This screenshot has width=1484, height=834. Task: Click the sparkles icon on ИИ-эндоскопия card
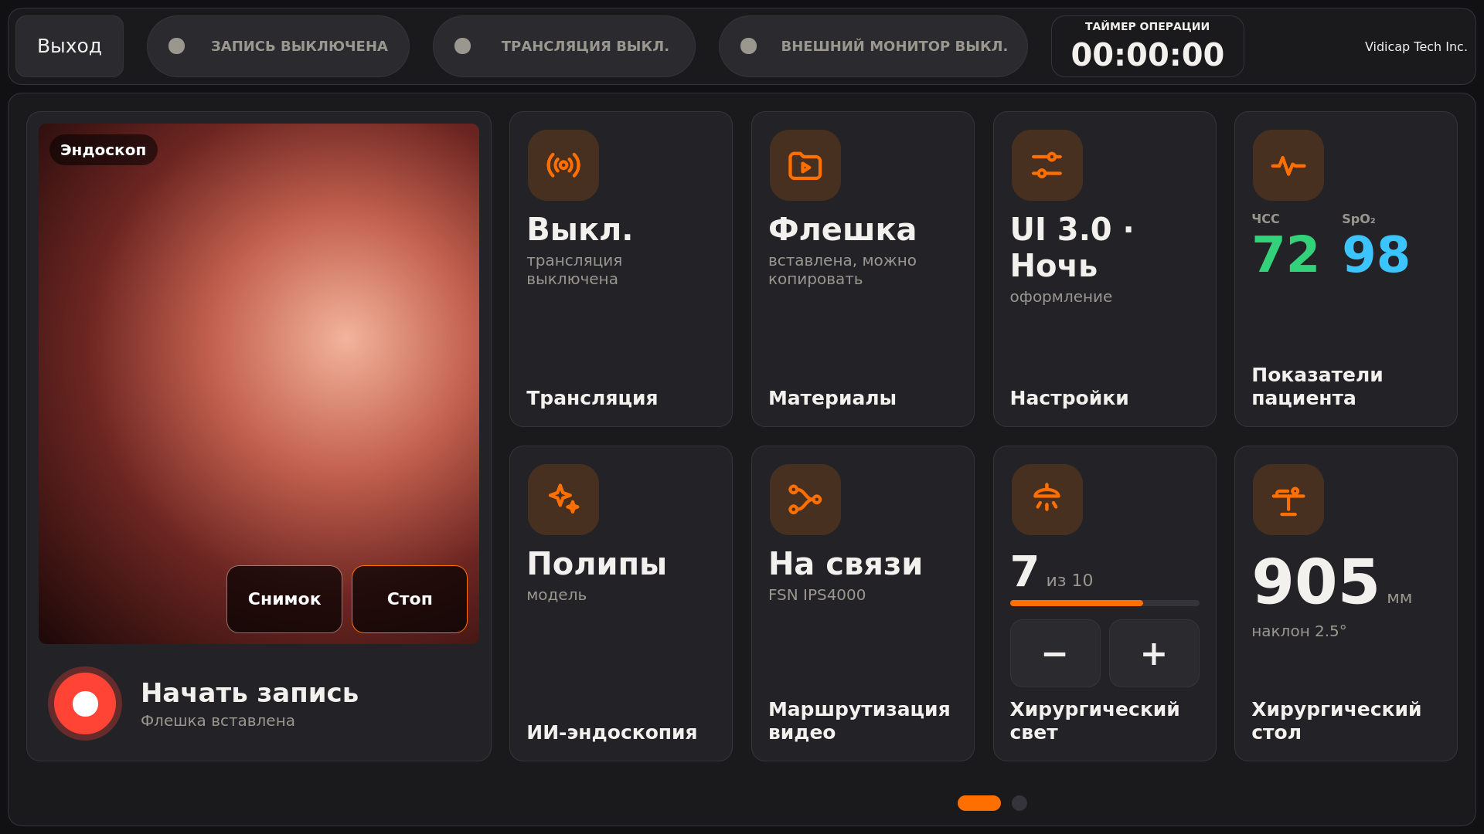[x=563, y=500]
